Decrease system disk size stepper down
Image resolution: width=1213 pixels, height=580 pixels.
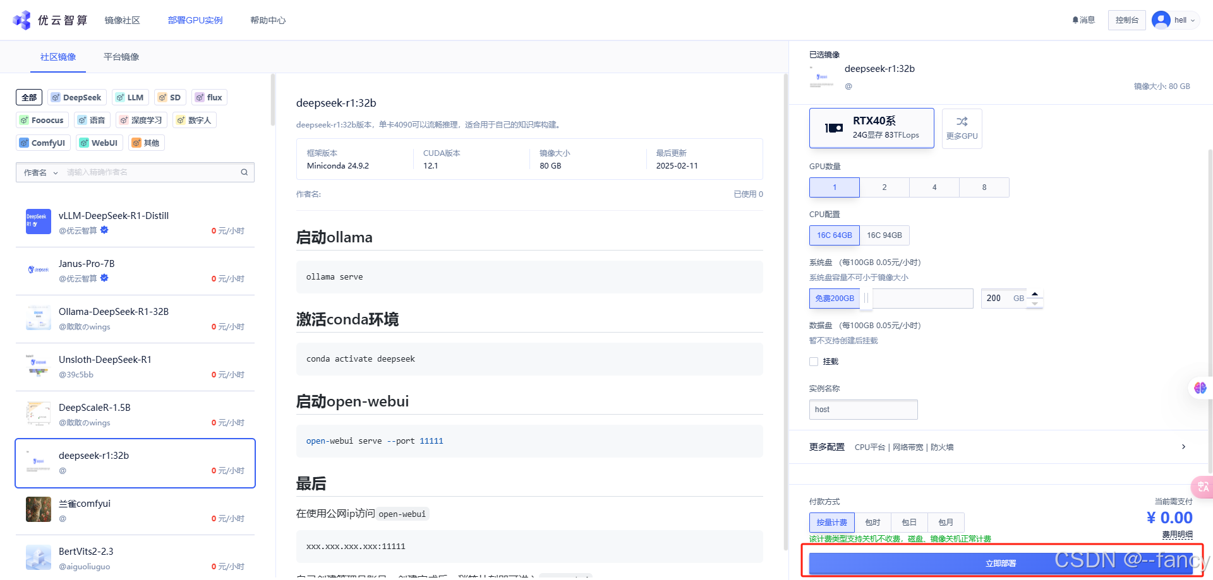(x=1035, y=304)
